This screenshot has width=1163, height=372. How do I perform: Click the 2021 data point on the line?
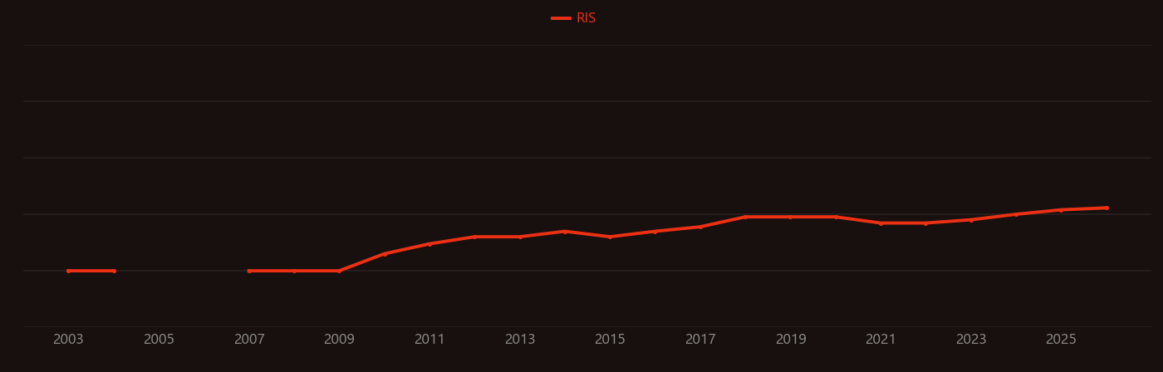pyautogui.click(x=881, y=223)
